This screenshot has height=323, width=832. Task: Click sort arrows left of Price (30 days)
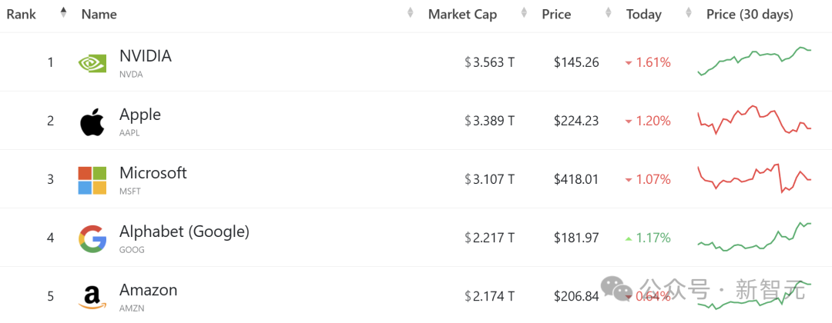689,13
